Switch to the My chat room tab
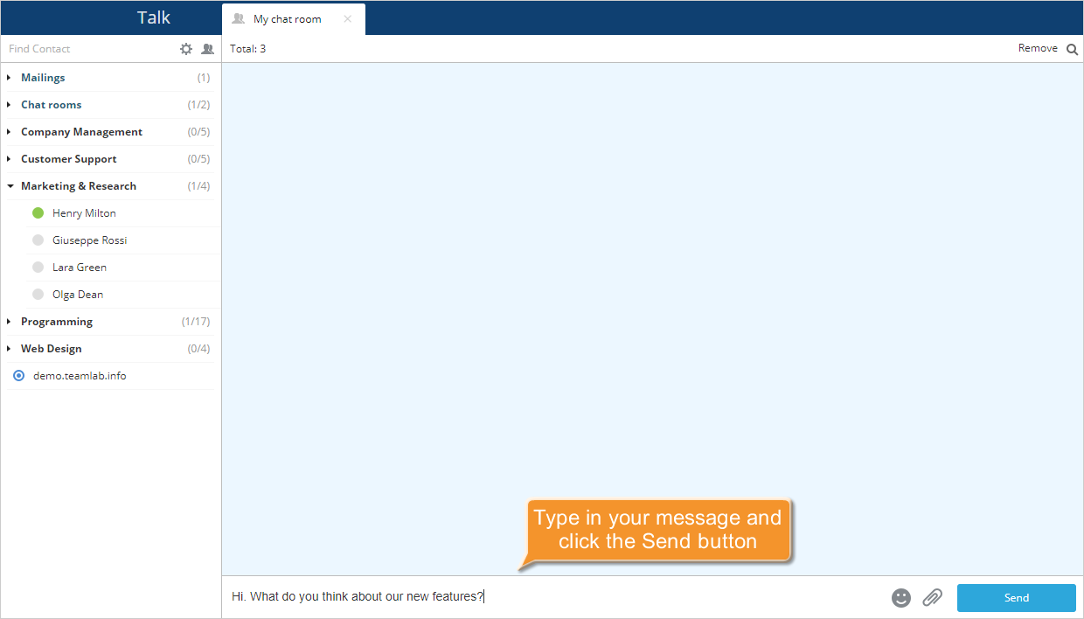The image size is (1084, 619). point(288,17)
